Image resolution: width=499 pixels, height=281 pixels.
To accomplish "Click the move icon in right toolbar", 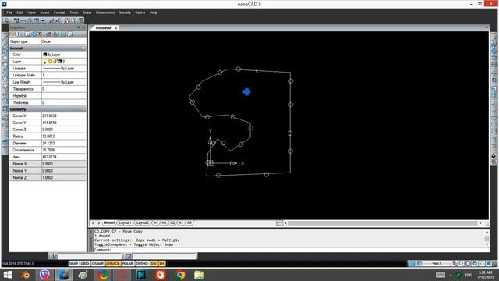I will pyautogui.click(x=494, y=73).
